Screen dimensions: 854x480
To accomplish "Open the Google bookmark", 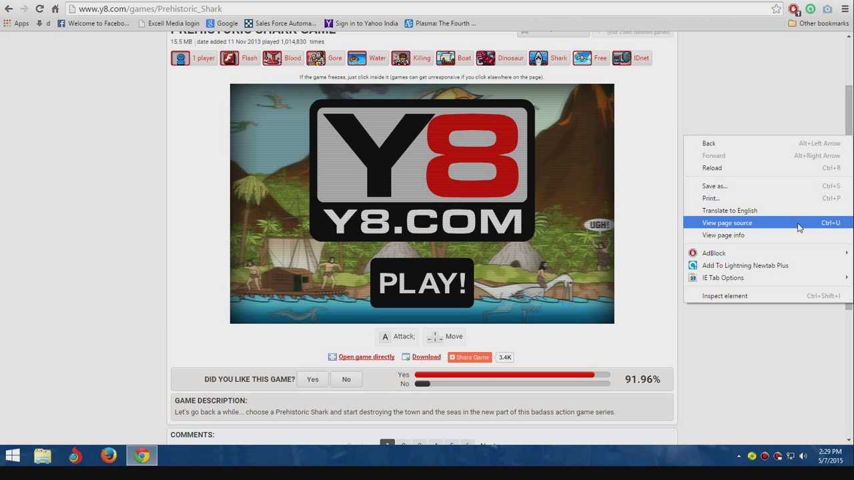I will coord(222,23).
